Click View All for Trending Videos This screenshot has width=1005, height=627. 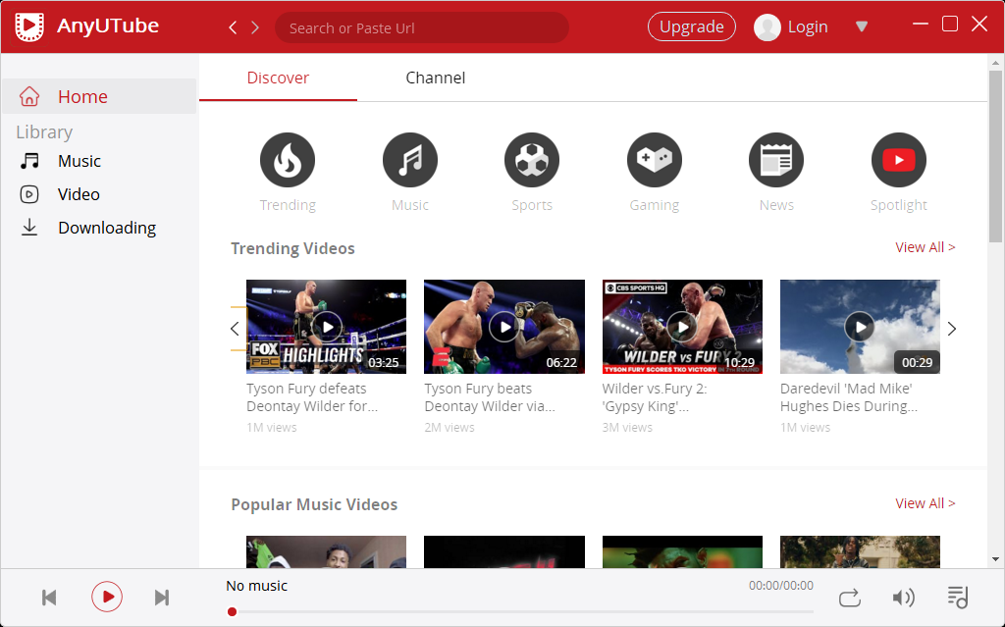point(925,247)
